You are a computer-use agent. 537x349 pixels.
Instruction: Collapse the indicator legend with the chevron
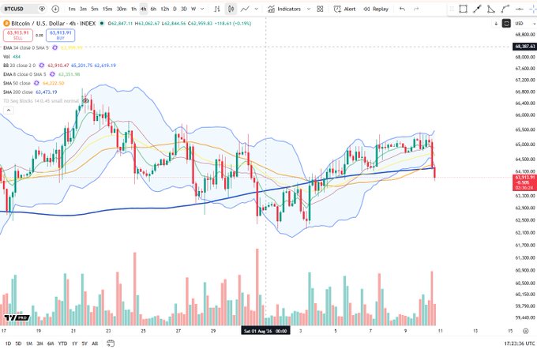click(x=9, y=110)
